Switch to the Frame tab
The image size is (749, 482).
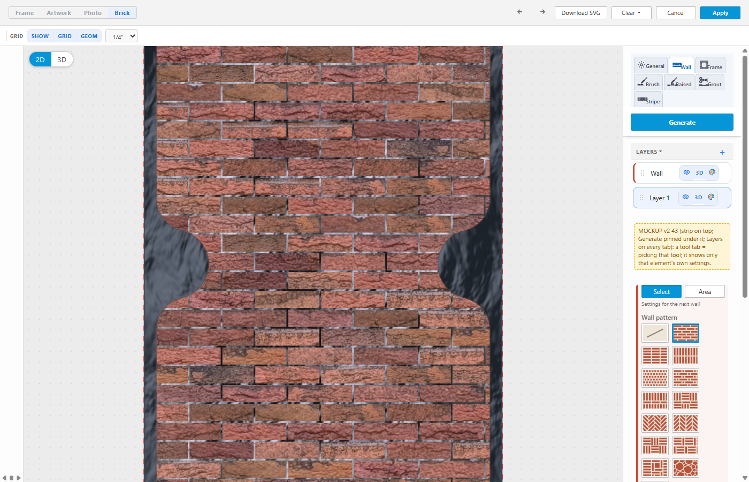pos(25,13)
